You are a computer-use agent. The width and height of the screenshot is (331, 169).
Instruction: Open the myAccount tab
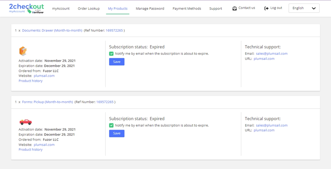point(61,9)
